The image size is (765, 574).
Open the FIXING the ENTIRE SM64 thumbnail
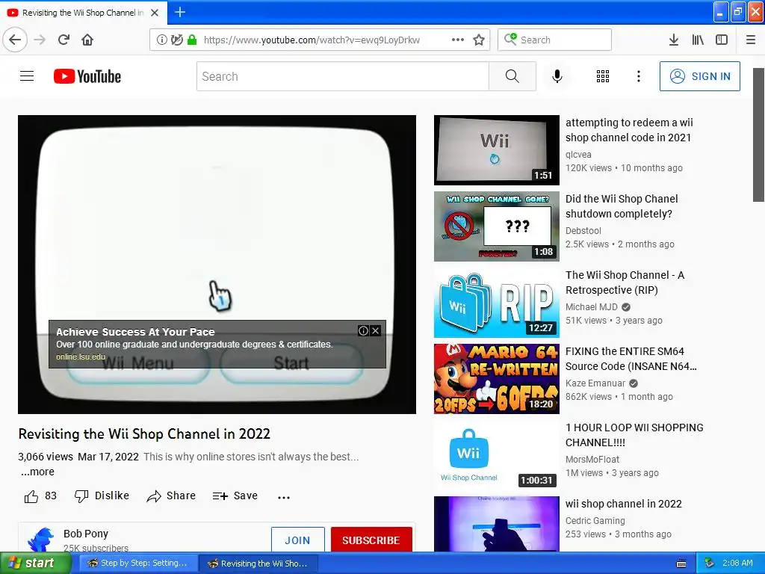(x=497, y=379)
